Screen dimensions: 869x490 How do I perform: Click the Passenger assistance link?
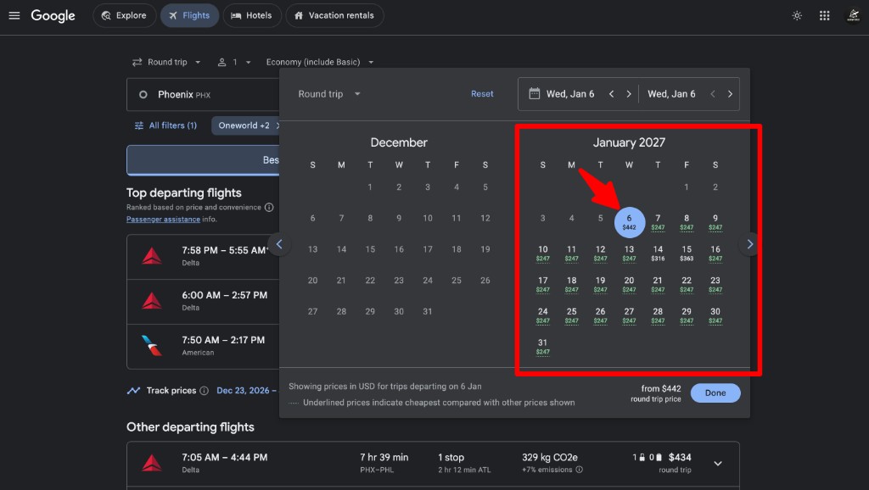(163, 220)
